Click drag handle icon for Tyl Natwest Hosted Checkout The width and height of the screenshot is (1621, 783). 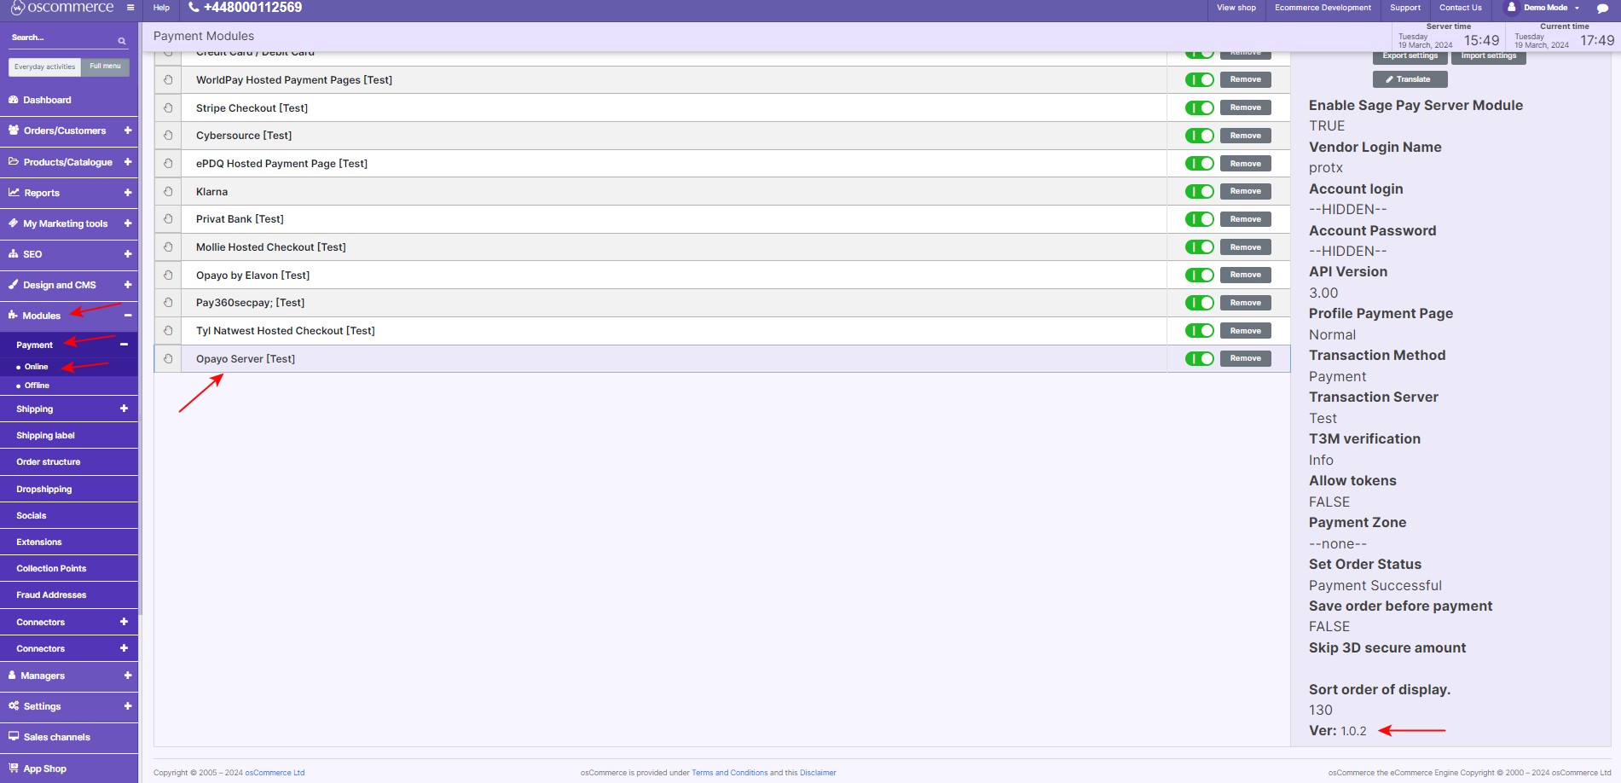tap(168, 331)
